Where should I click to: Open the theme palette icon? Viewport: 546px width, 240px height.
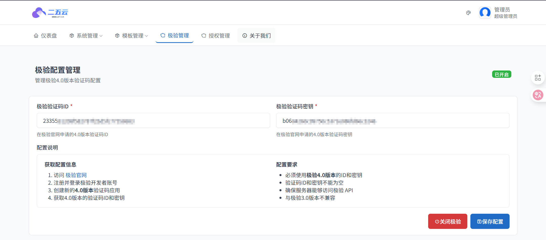tap(468, 13)
